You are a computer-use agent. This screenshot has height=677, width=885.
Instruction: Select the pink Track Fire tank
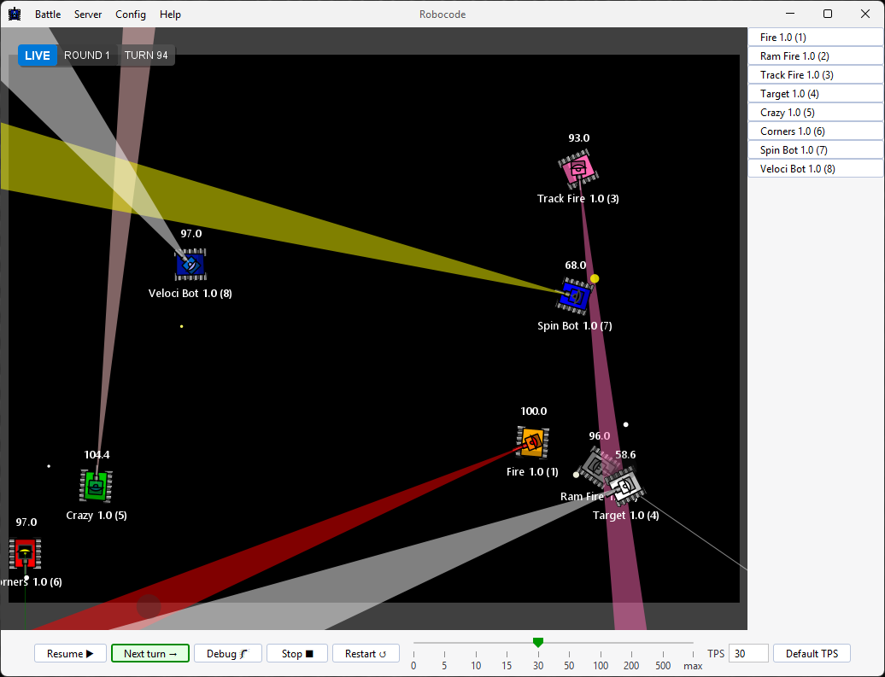pyautogui.click(x=578, y=169)
